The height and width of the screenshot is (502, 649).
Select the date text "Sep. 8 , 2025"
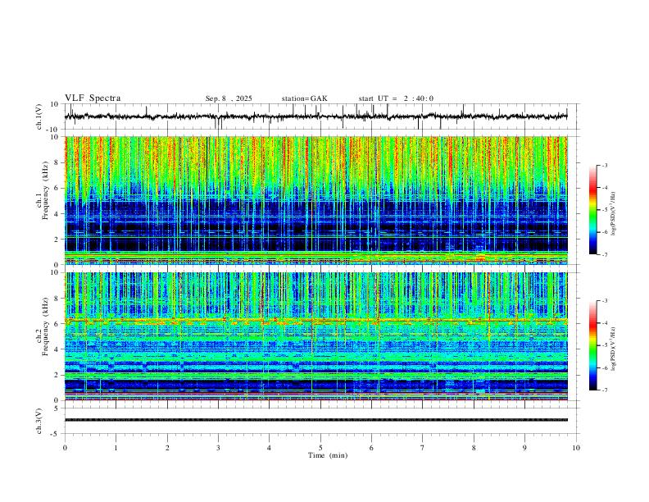point(229,98)
